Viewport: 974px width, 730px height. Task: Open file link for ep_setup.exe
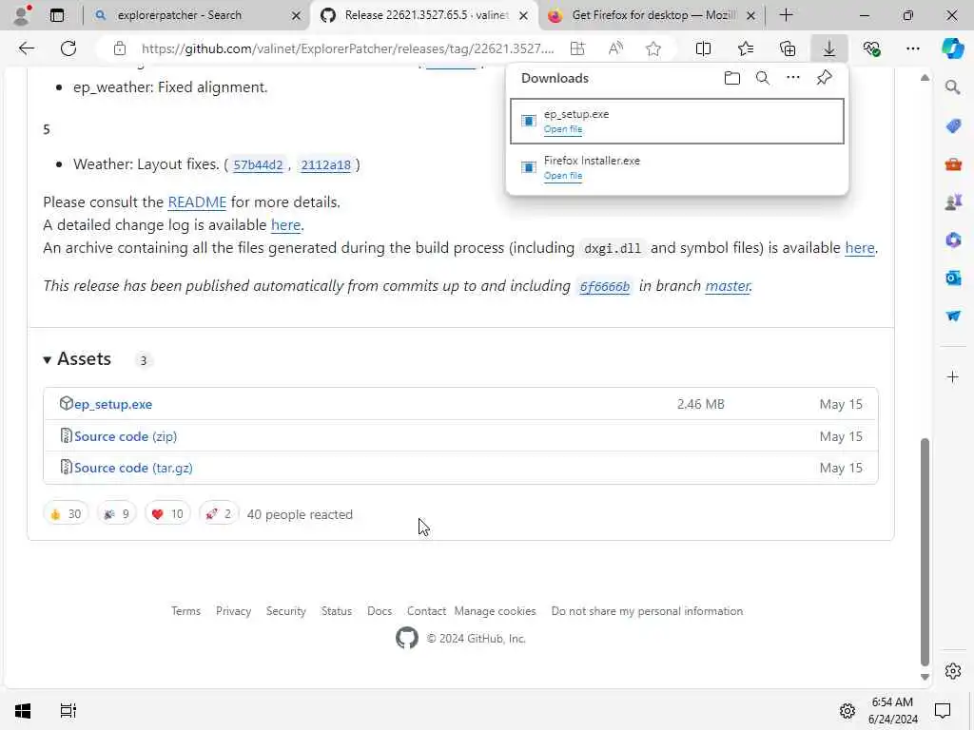[563, 129]
